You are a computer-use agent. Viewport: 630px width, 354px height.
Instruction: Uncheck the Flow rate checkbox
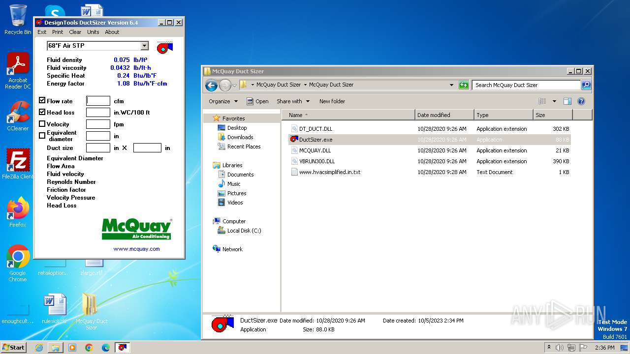[x=42, y=100]
